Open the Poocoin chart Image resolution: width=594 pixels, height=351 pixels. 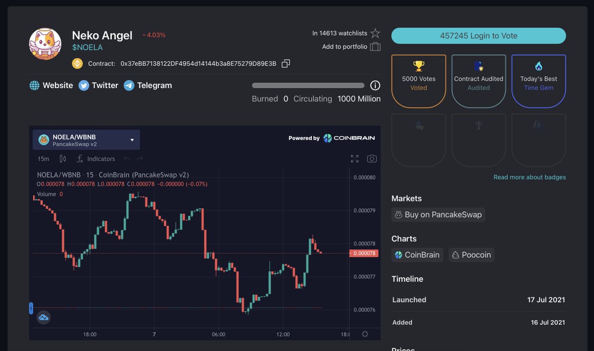pyautogui.click(x=471, y=255)
